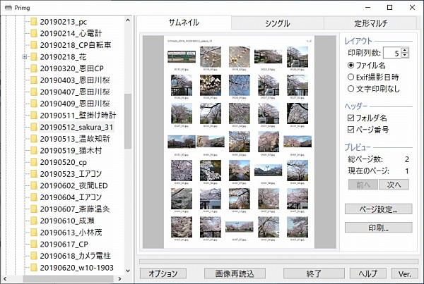The width and height of the screenshot is (424, 284).
Task: Switch to the シングル tab
Action: coord(278,23)
